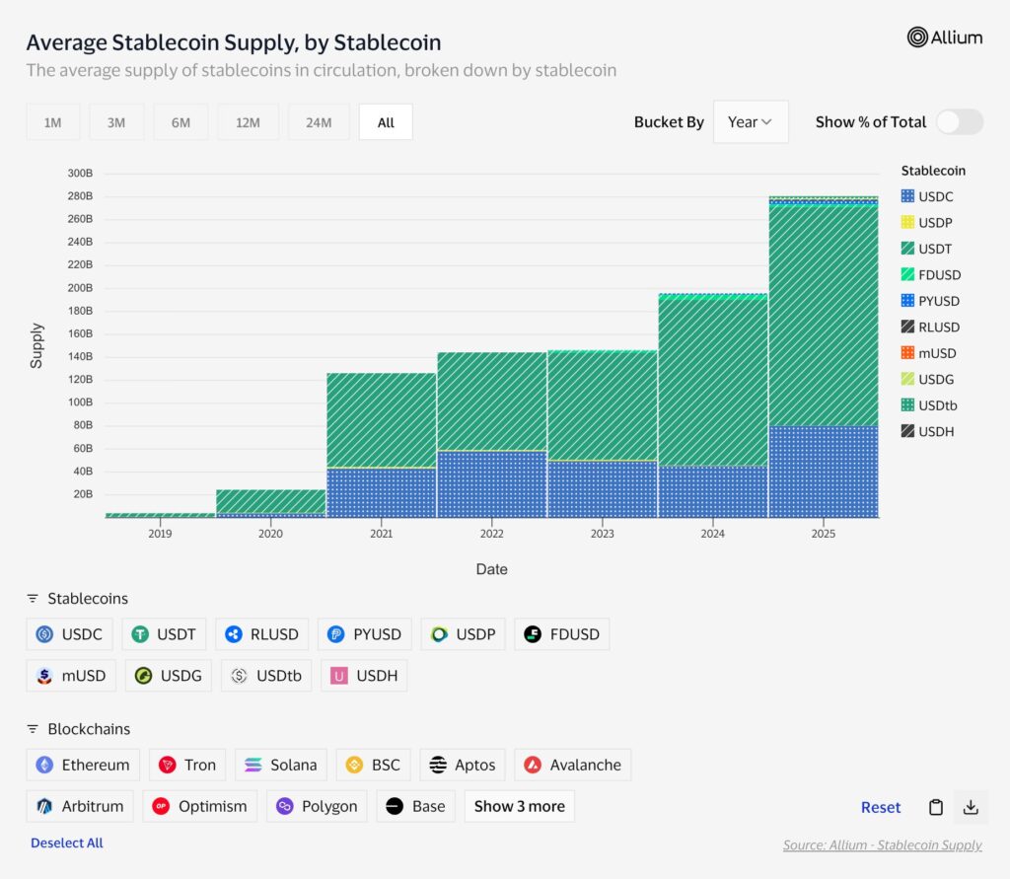This screenshot has height=879, width=1010.
Task: Click the Allium logo
Action: (x=945, y=37)
